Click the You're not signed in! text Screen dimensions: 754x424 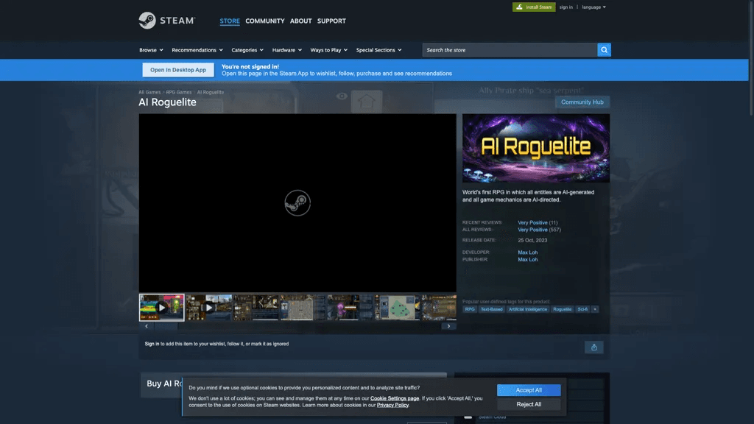pos(250,67)
